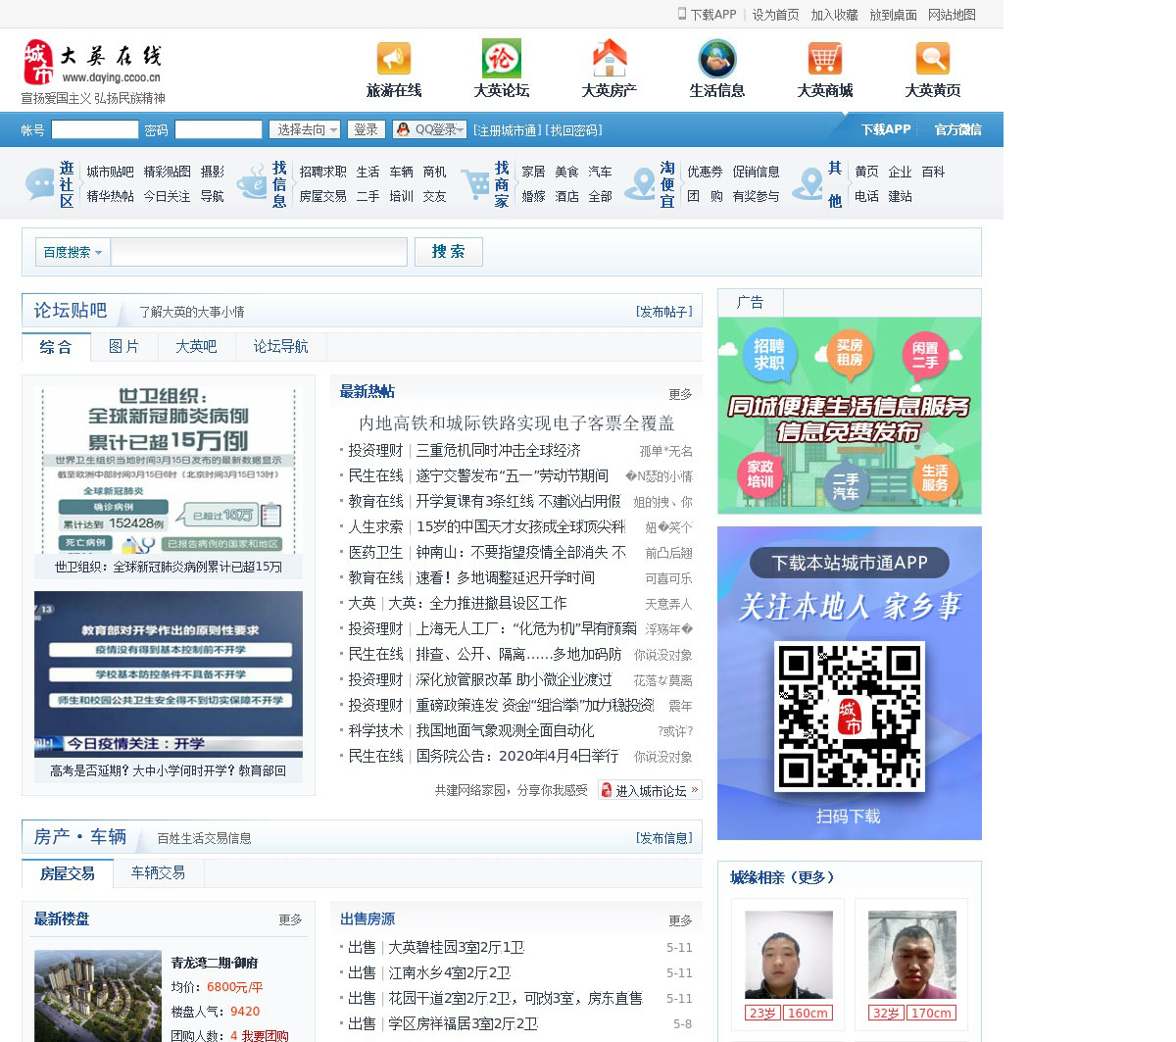Open headline 内地高铁和城际铁路实现电子客票全覆盖
Image resolution: width=1176 pixels, height=1042 pixels.
click(x=516, y=423)
